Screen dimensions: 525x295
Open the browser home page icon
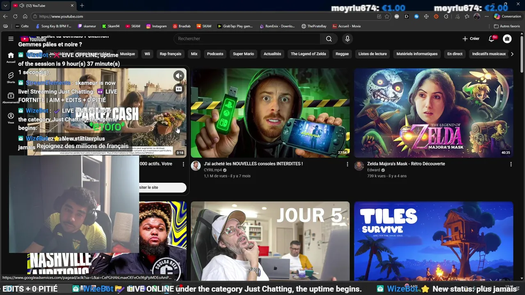(x=25, y=16)
